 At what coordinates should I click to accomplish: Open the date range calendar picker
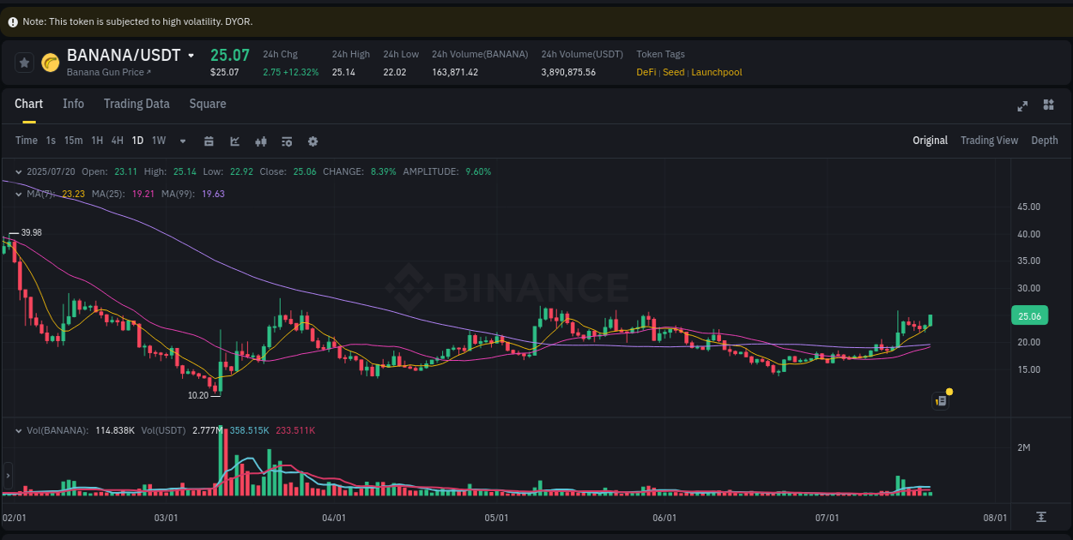point(209,141)
